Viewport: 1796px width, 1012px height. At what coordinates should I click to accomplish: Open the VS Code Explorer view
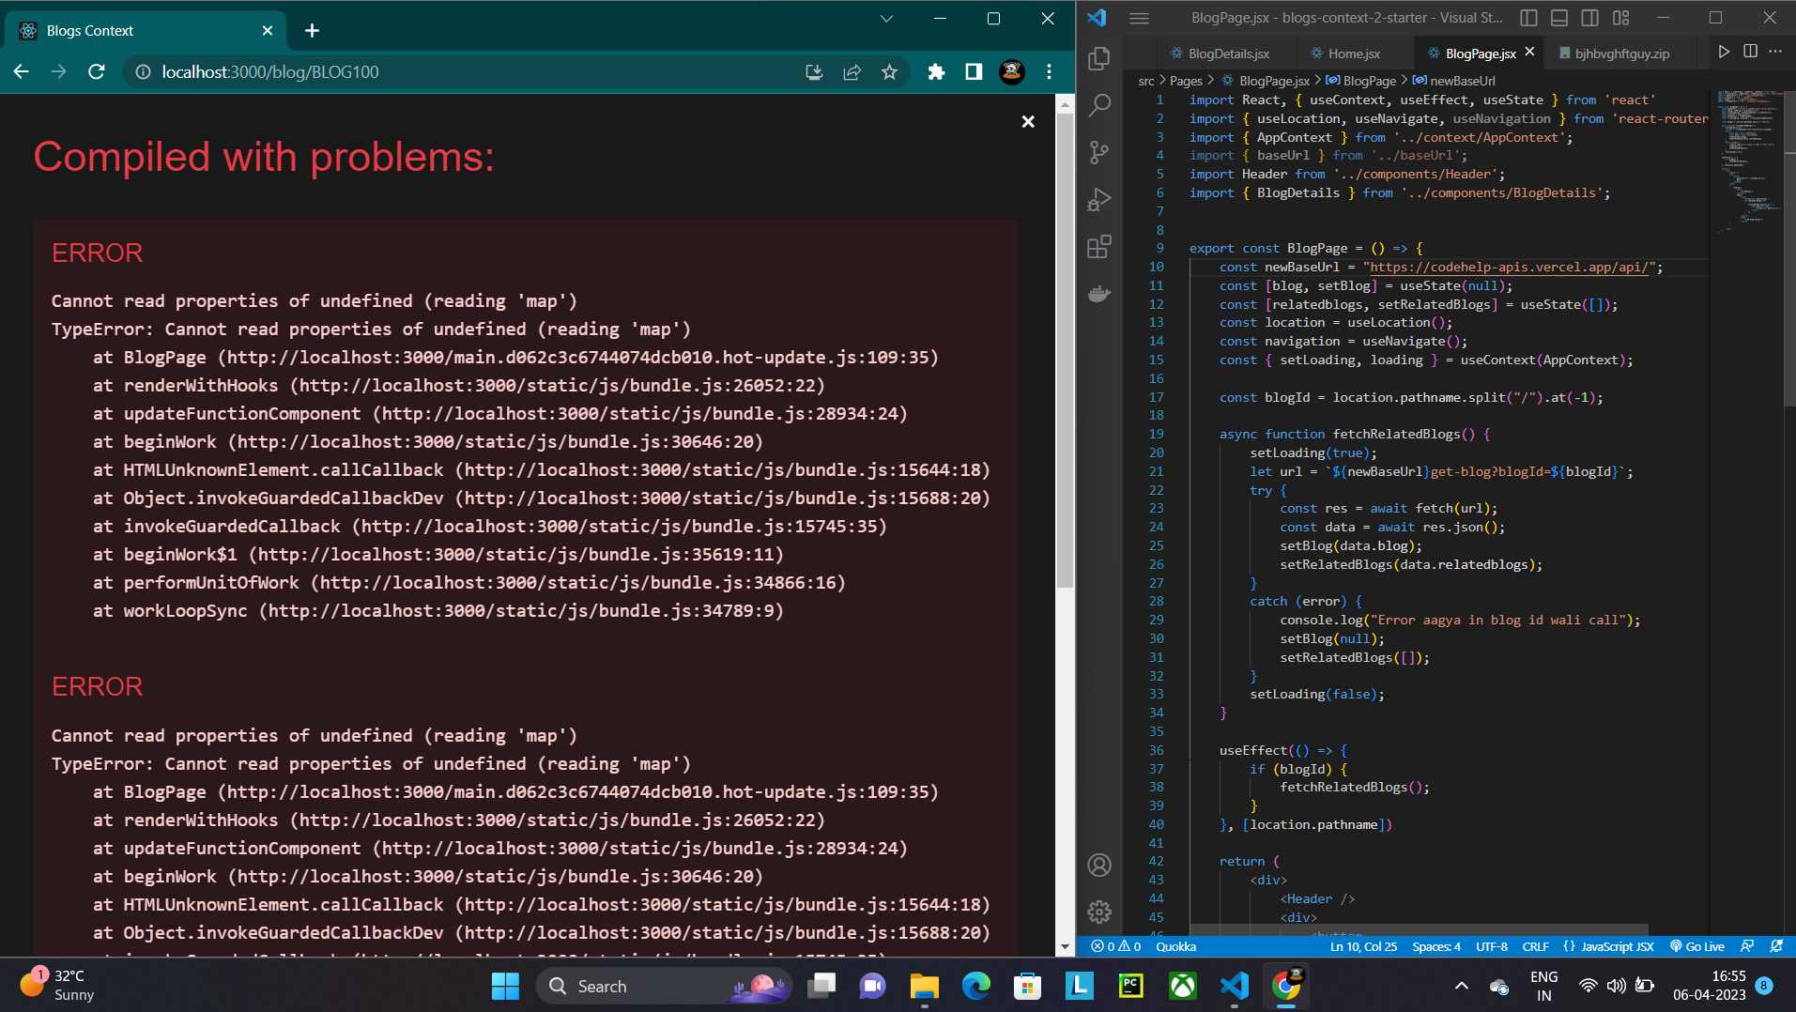tap(1098, 58)
